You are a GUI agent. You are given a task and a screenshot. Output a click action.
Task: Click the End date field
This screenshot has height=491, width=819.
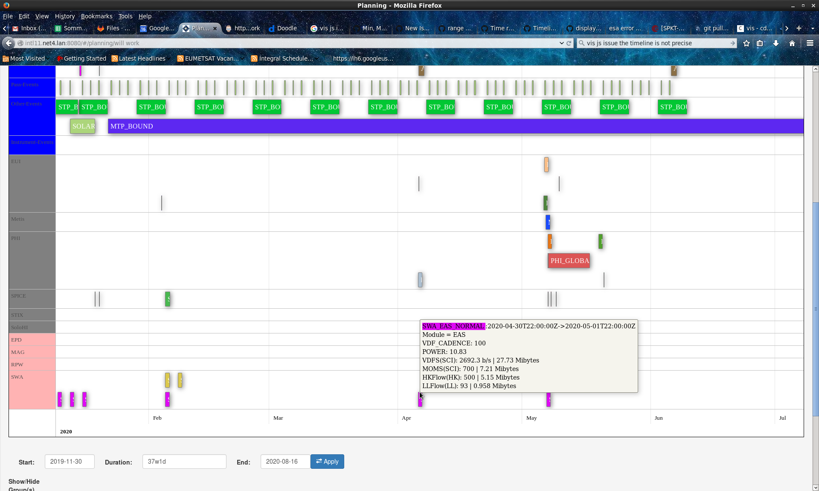[x=285, y=462]
